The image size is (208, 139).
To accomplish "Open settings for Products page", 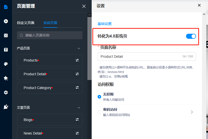I will pos(77,60).
